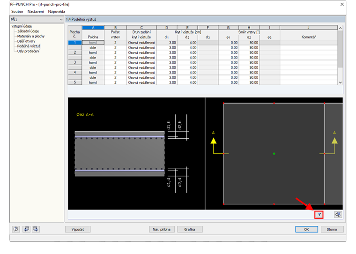Viewport: 356px width, 254px height.
Task: Click the 'Poloha' column heading
Action: click(x=93, y=37)
